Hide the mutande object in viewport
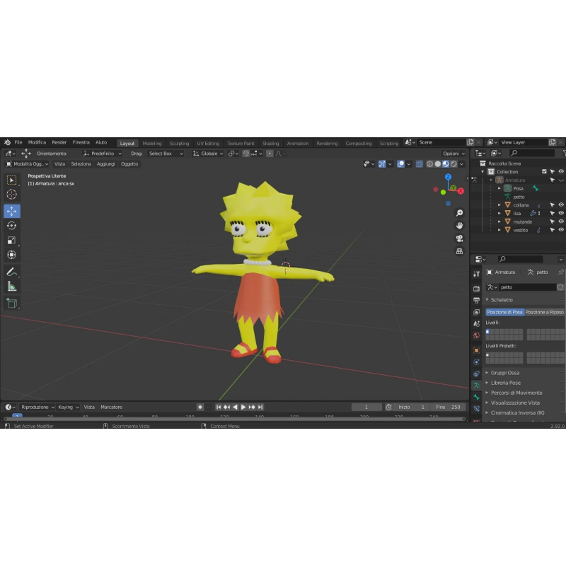566x566 pixels. coord(561,221)
